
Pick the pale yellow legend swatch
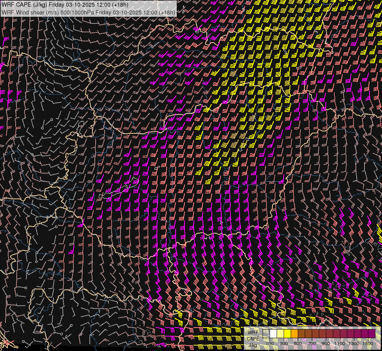[x=281, y=334]
